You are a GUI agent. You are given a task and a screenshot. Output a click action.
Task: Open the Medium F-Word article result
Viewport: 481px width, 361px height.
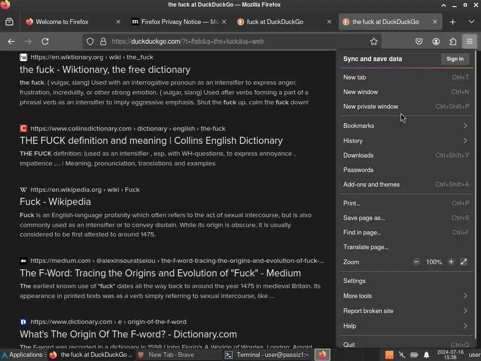160,273
